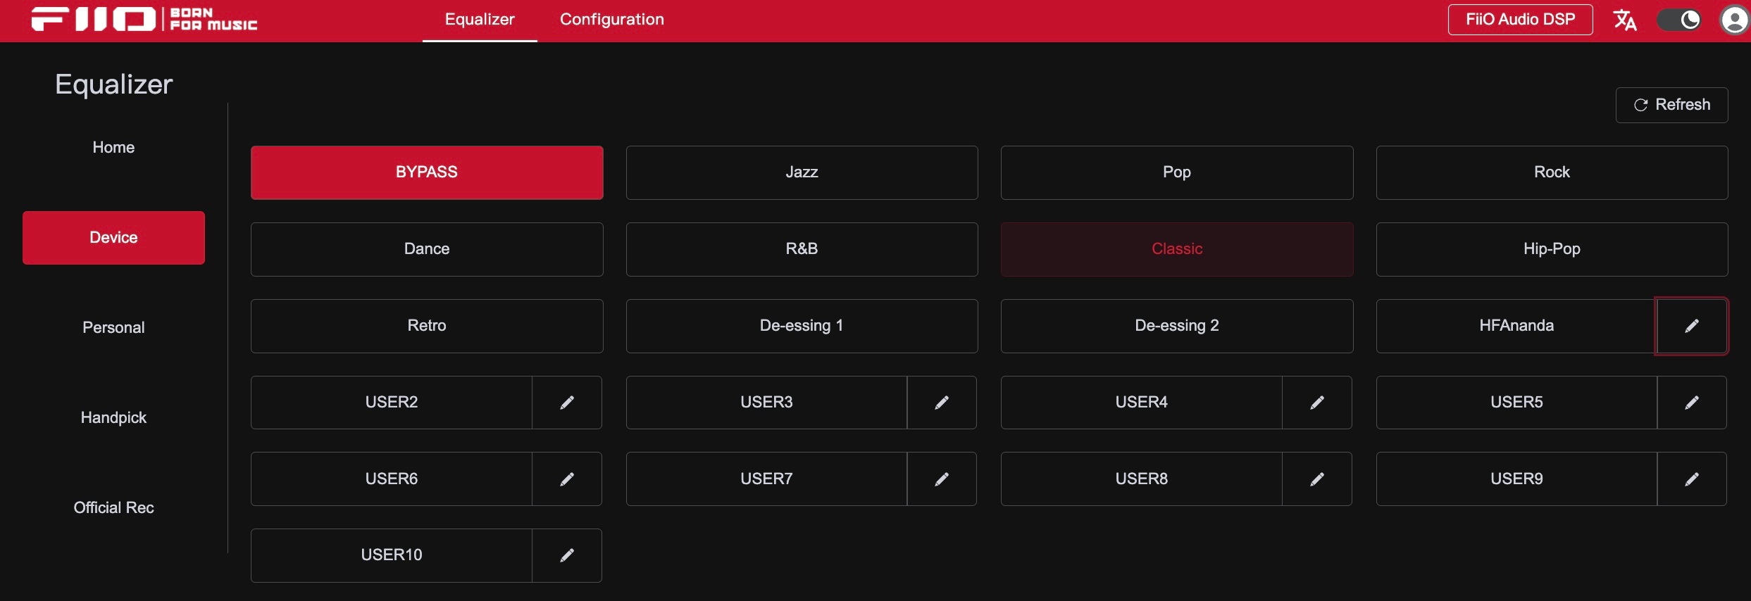Open the Official Rec sidebar section
The image size is (1751, 601).
113,508
